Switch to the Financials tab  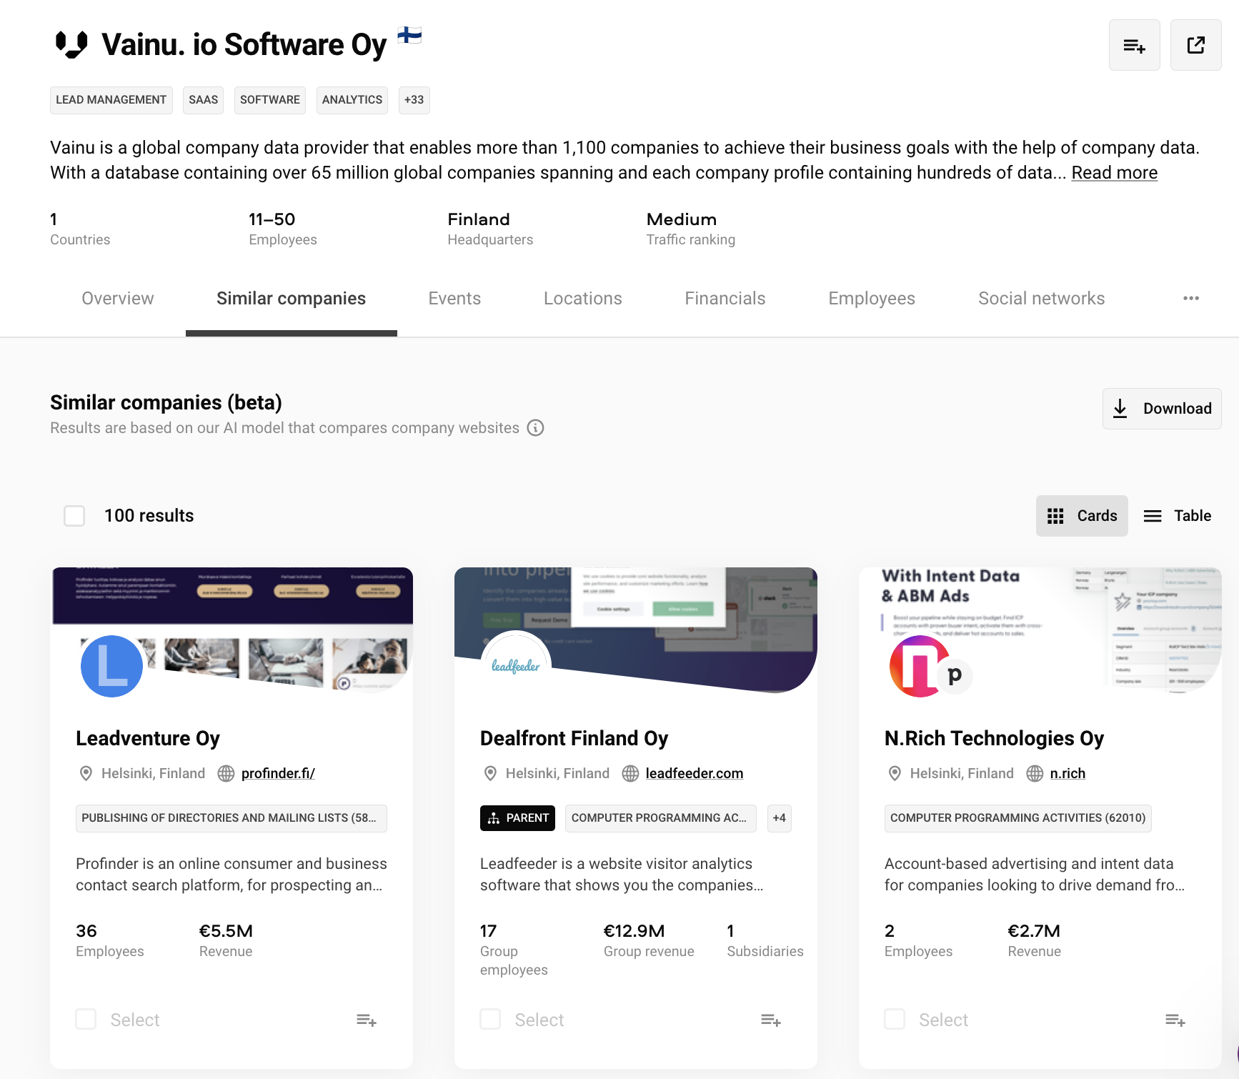click(725, 299)
